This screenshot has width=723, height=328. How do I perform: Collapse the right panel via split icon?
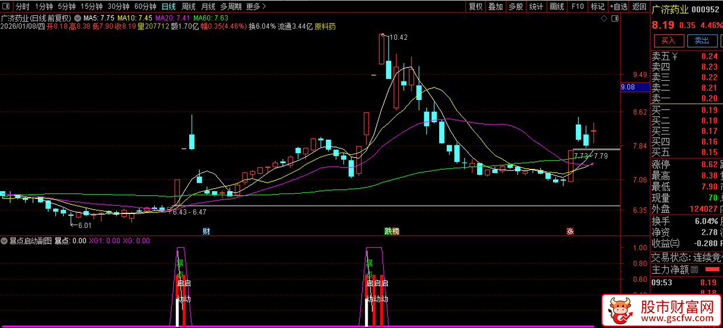pyautogui.click(x=615, y=19)
